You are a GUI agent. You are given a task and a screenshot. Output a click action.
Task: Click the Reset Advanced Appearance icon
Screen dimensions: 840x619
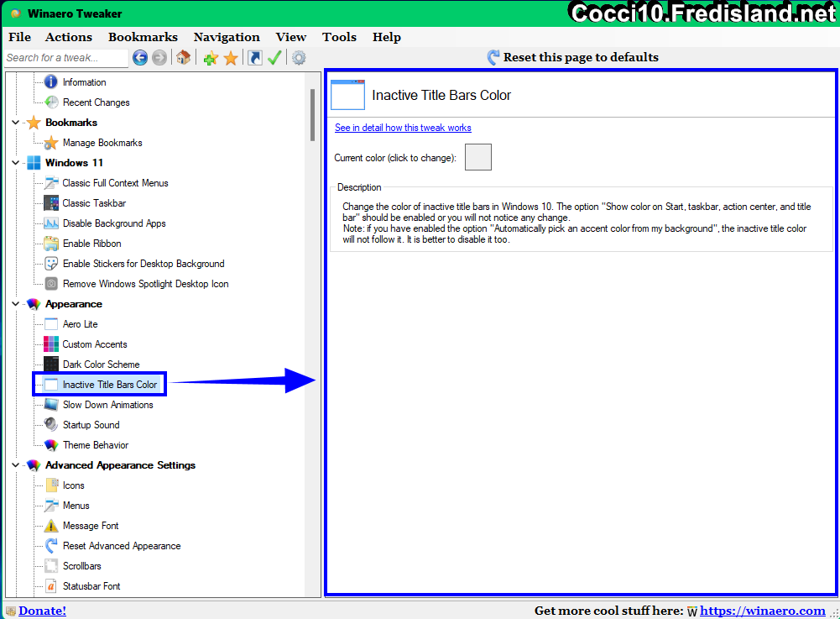pyautogui.click(x=51, y=546)
